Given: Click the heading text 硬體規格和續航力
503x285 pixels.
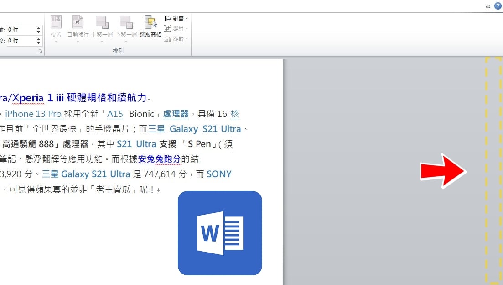Looking at the screenshot, I should [107, 97].
